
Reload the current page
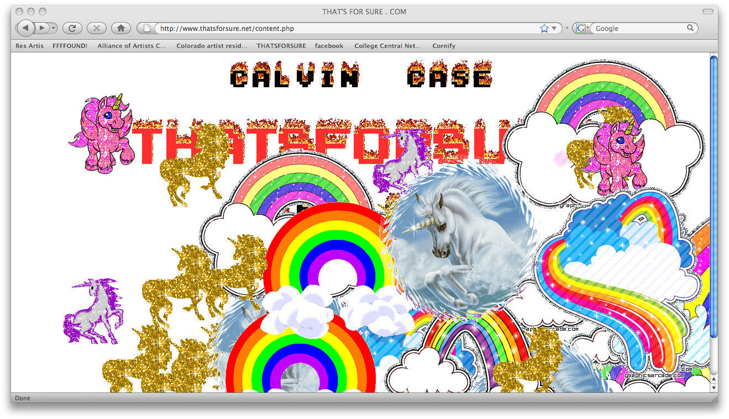pyautogui.click(x=72, y=28)
